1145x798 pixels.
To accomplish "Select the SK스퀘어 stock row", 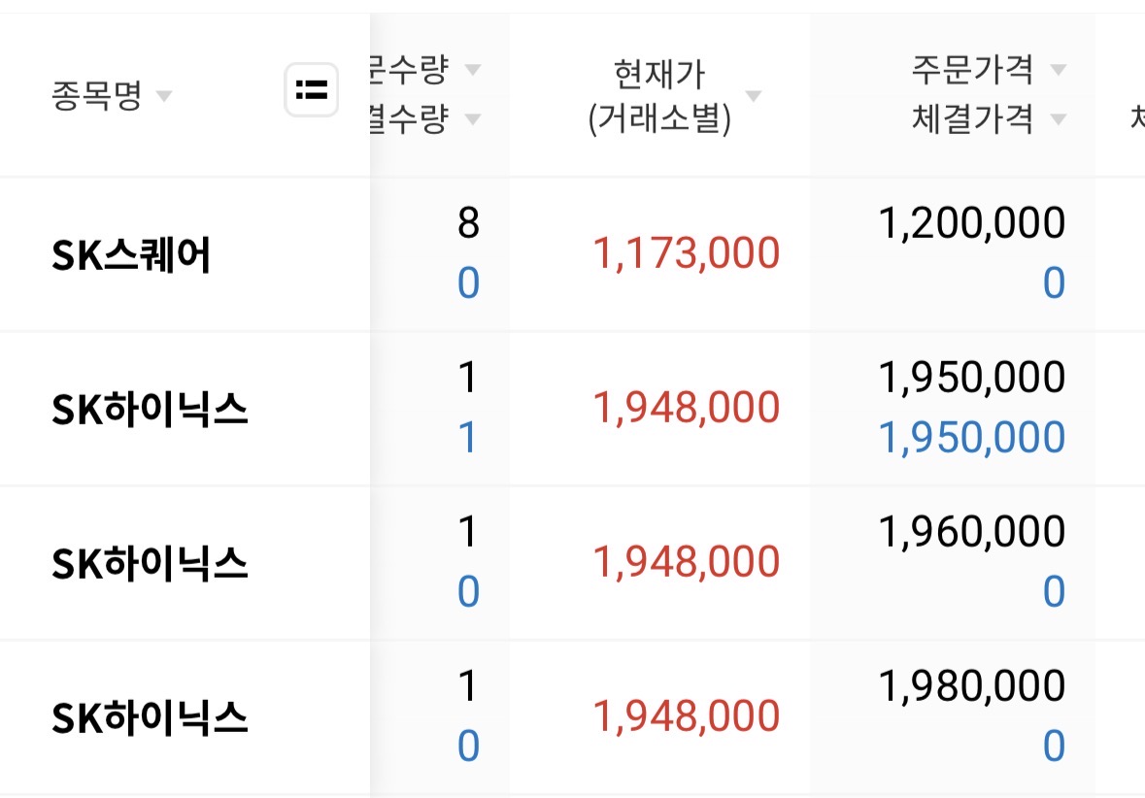I will coord(573,254).
